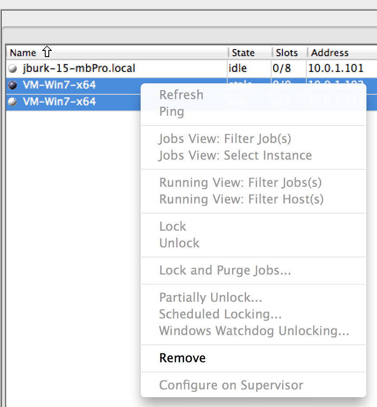Select Windows Watchdog Unlocking... item
Image resolution: width=377 pixels, height=407 pixels.
254,331
